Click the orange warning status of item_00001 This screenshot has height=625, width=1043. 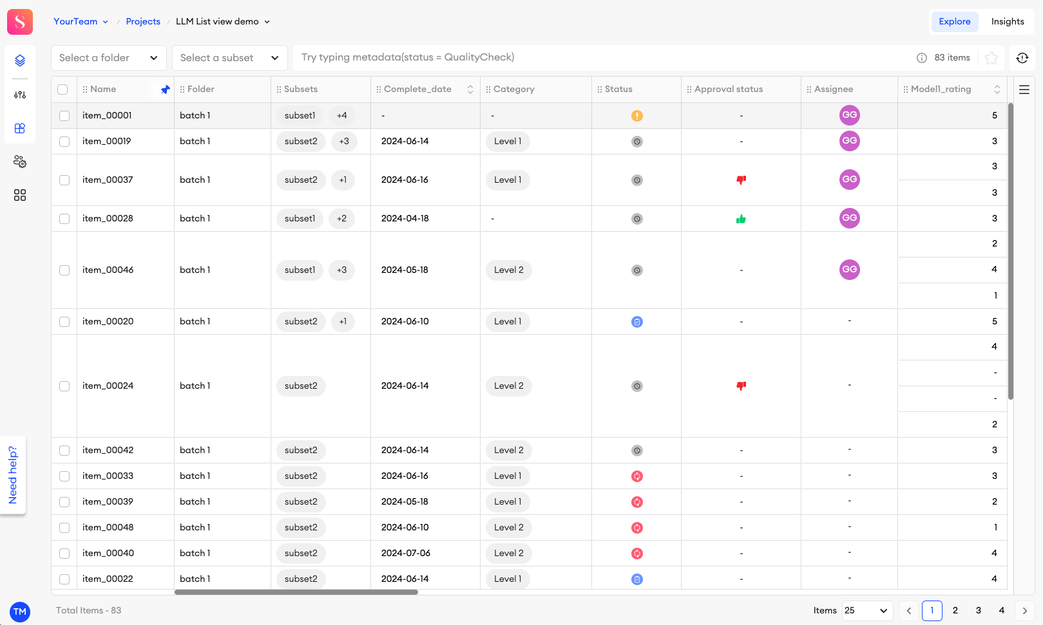coord(637,116)
